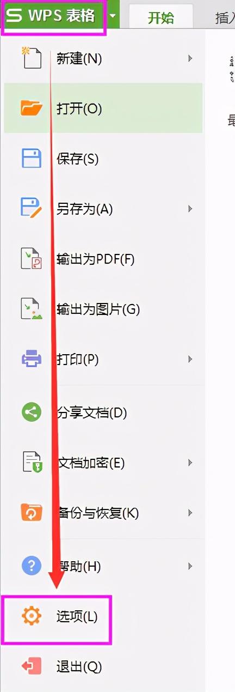
Task: Click the green Share document icon
Action: (31, 412)
